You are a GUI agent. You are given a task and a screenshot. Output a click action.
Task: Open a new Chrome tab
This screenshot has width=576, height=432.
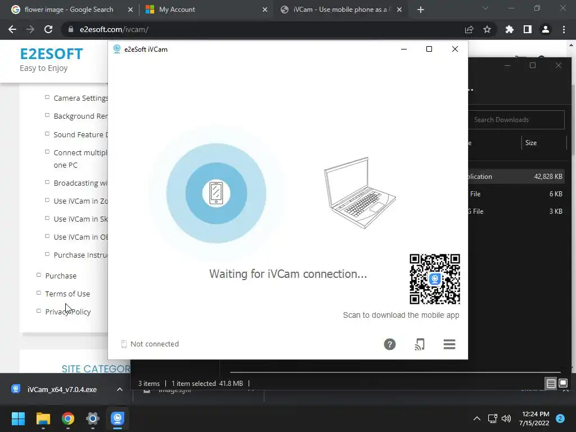421,10
